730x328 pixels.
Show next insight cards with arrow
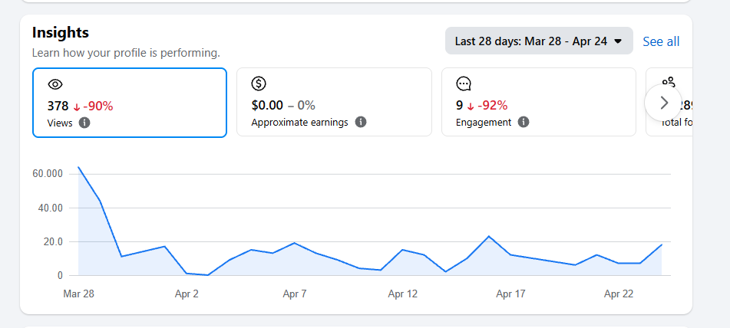(x=663, y=103)
